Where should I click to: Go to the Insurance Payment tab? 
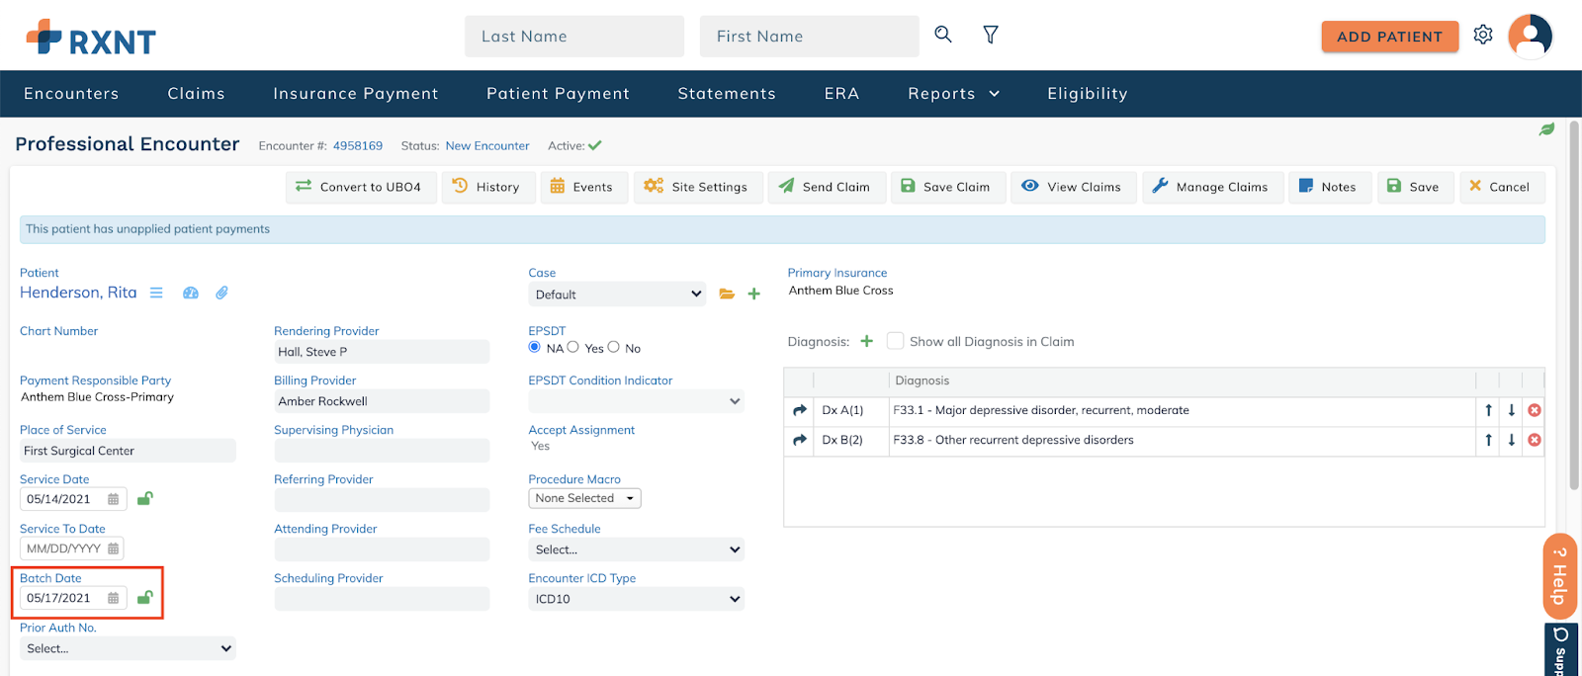coord(356,94)
